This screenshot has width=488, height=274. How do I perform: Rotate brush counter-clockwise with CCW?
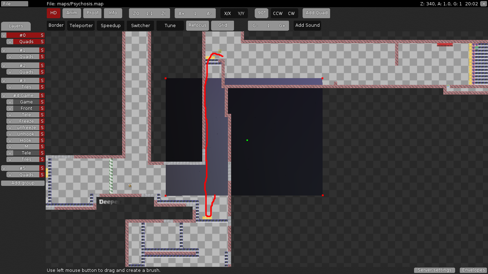coord(278,14)
